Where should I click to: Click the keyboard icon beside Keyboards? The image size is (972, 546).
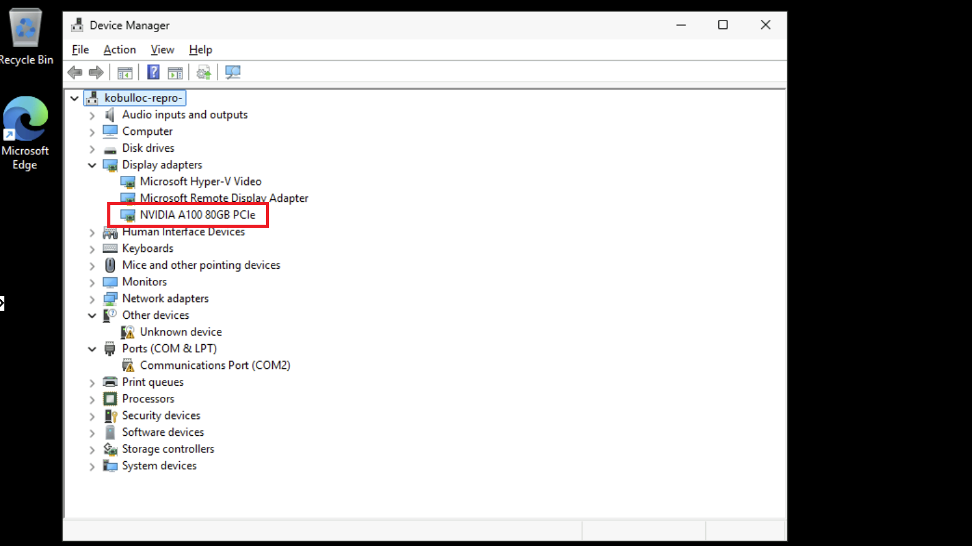click(110, 248)
